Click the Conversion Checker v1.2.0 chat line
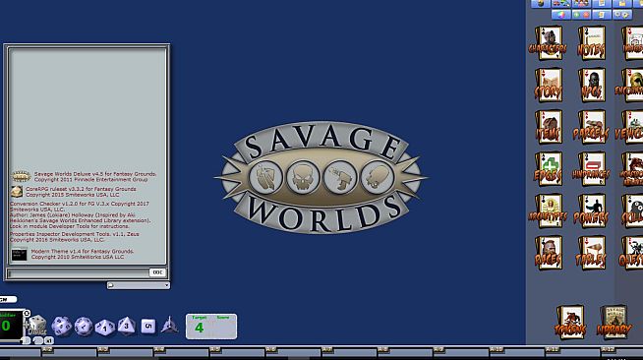Screen dimensions: 643x360 pos(81,214)
